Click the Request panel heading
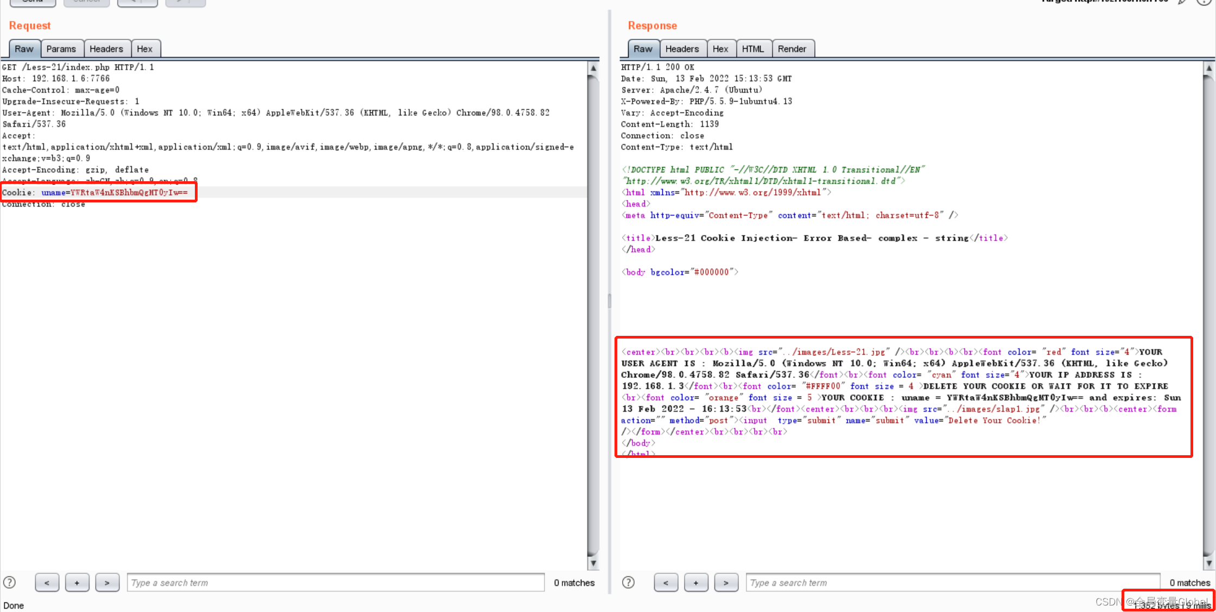This screenshot has width=1216, height=612. 30,25
